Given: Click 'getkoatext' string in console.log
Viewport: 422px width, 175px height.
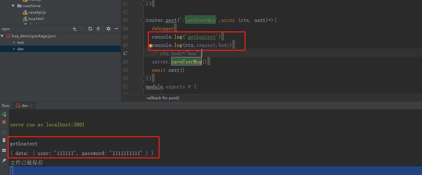Looking at the screenshot, I should (x=202, y=37).
